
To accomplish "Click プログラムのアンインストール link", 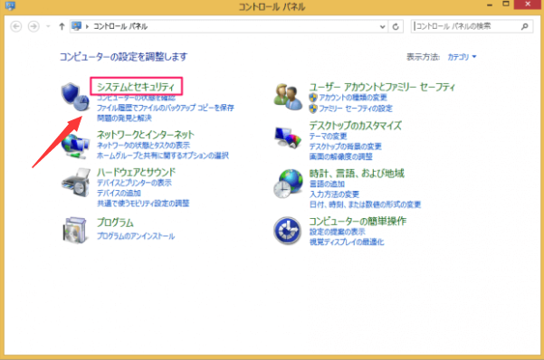I will tap(136, 236).
